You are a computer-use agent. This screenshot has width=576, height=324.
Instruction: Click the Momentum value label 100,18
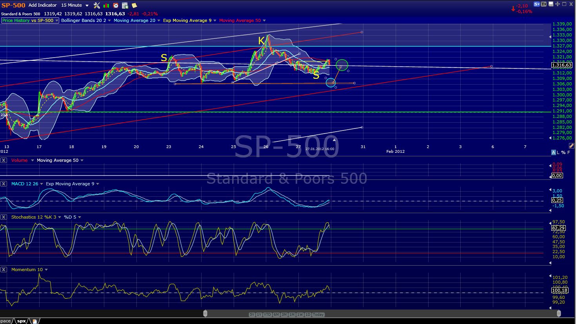coord(560,290)
